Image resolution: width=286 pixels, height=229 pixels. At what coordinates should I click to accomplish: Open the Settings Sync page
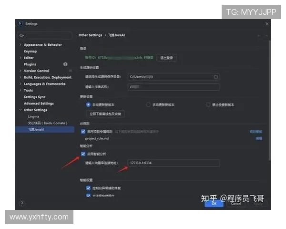35,97
